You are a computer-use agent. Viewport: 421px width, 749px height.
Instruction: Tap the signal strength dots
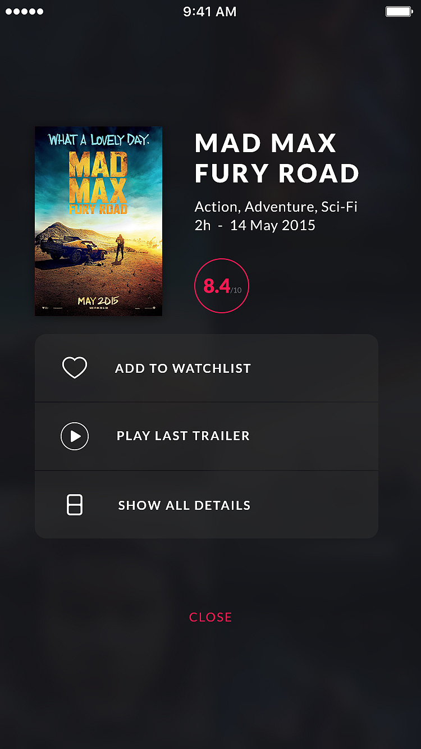pos(24,11)
